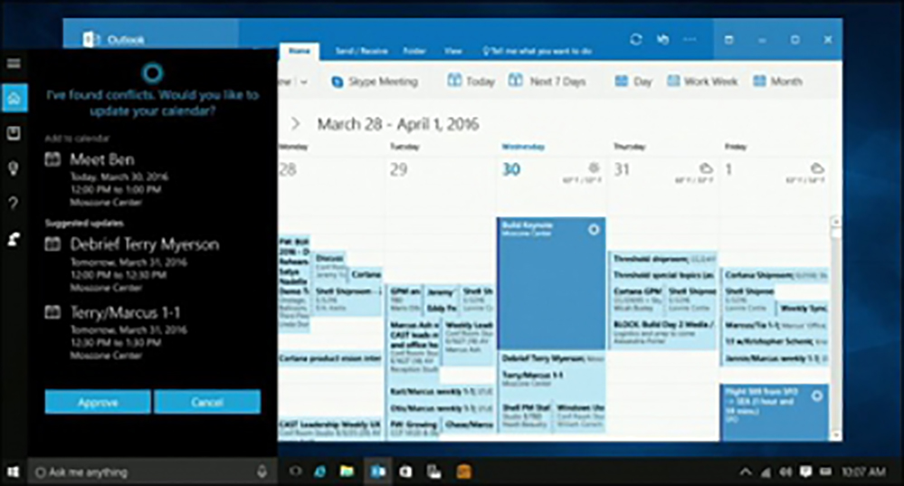Click calendar icon beside Meet Ben
Viewport: 904px width, 486px height.
[x=52, y=159]
